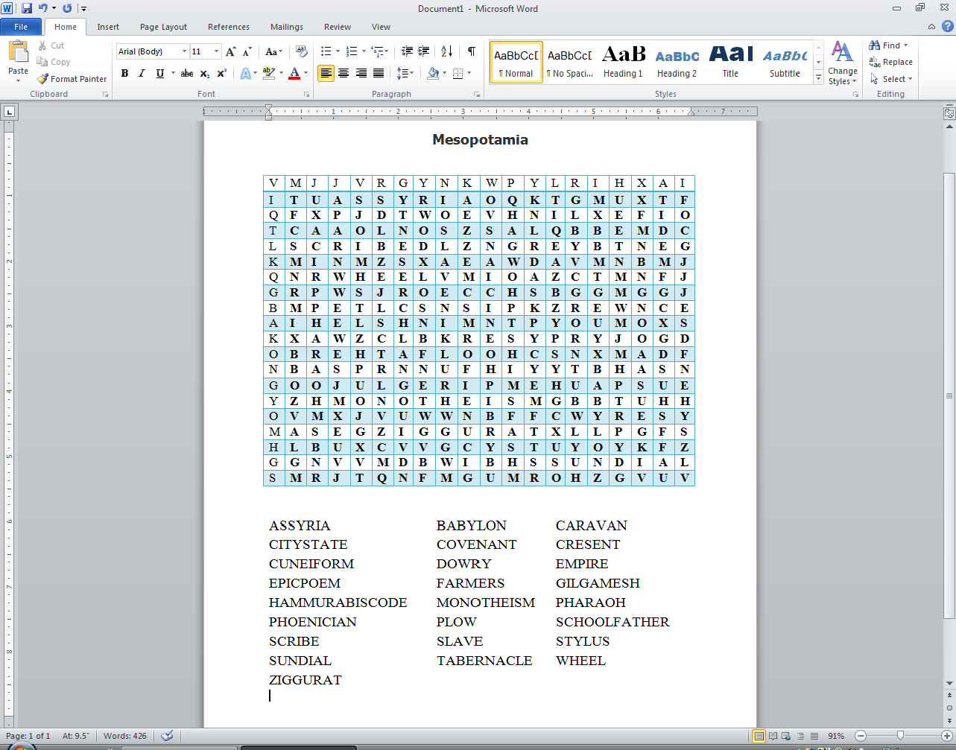Click the Increase Indent icon
The height and width of the screenshot is (750, 956).
[x=424, y=51]
